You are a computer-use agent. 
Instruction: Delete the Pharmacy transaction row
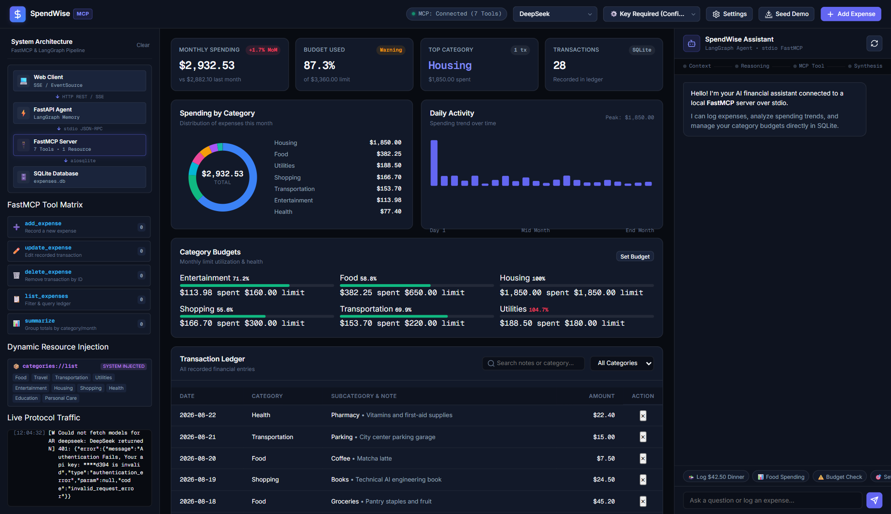pos(643,415)
